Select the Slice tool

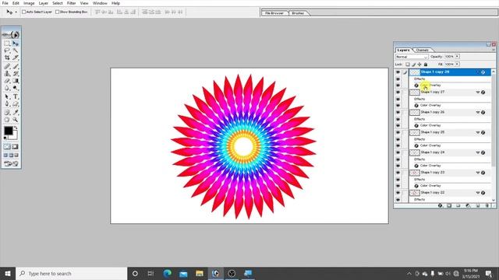pos(16,58)
